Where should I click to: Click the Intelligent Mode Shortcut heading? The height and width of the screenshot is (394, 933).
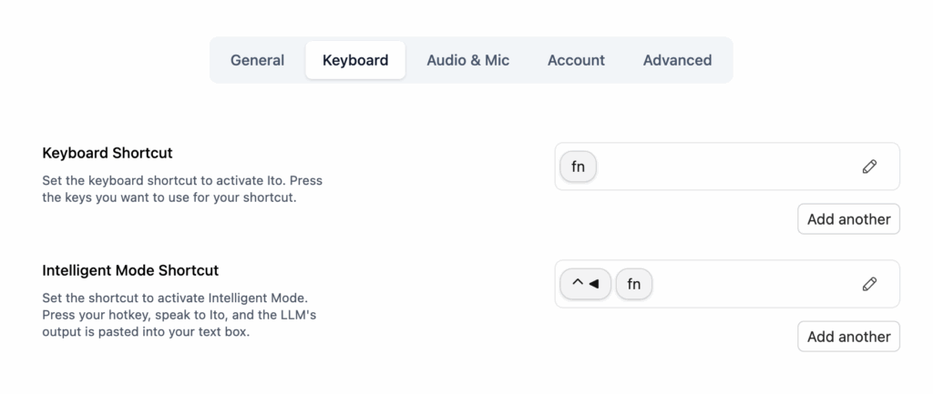click(130, 270)
